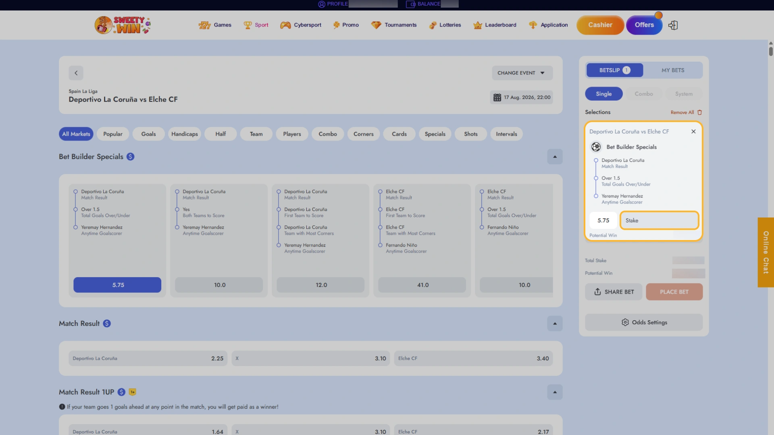Open the Popular markets tab
Screen dimensions: 774x435
(x=113, y=134)
